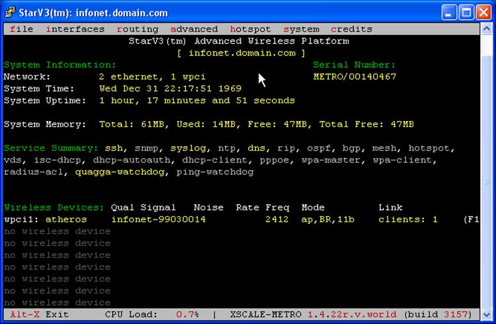Click the infonet-99030014 SSID text

(x=159, y=220)
